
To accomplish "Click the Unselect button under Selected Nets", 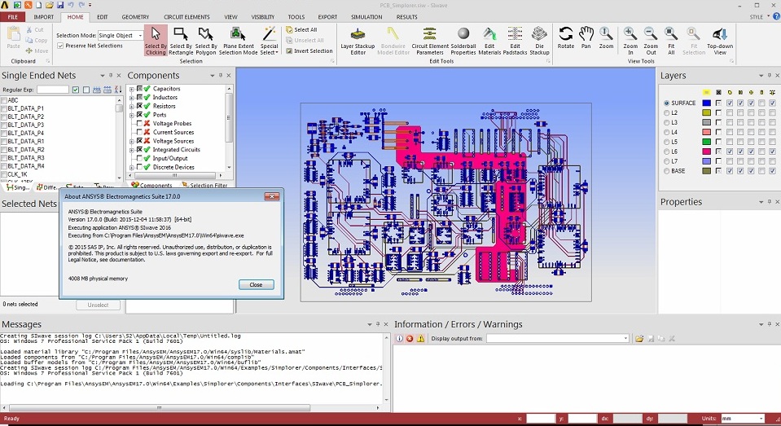I will click(x=98, y=305).
